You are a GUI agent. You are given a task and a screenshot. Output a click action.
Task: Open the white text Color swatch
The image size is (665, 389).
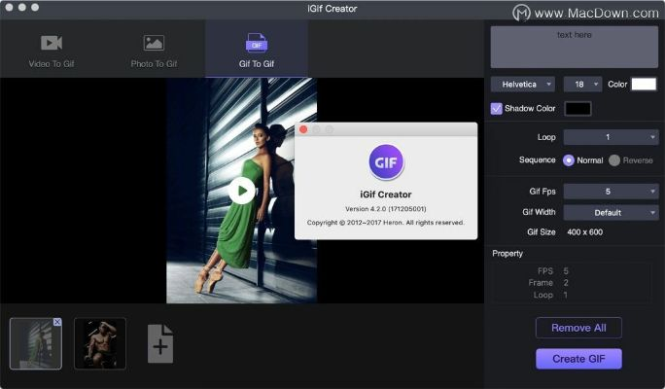pyautogui.click(x=644, y=84)
